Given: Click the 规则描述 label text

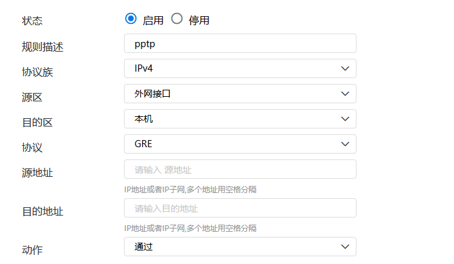Looking at the screenshot, I should pos(43,46).
